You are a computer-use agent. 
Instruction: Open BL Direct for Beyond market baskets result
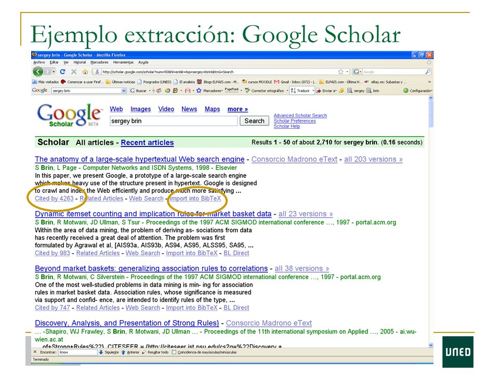(x=237, y=308)
